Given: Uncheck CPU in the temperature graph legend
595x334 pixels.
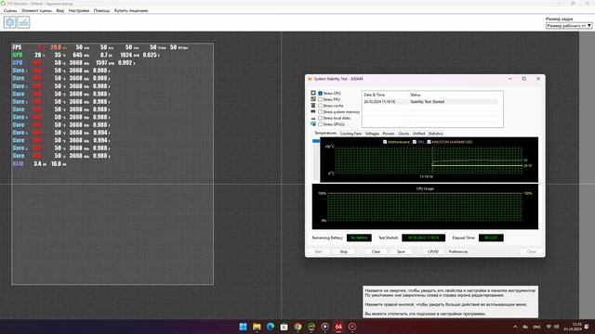Looking at the screenshot, I should pos(415,142).
